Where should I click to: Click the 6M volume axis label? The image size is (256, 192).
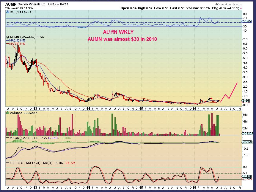pyautogui.click(x=245, y=115)
